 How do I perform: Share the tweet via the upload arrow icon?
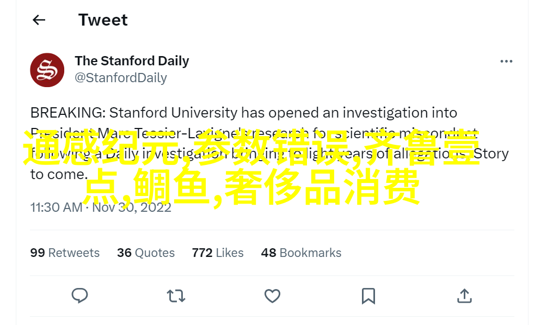pyautogui.click(x=464, y=296)
